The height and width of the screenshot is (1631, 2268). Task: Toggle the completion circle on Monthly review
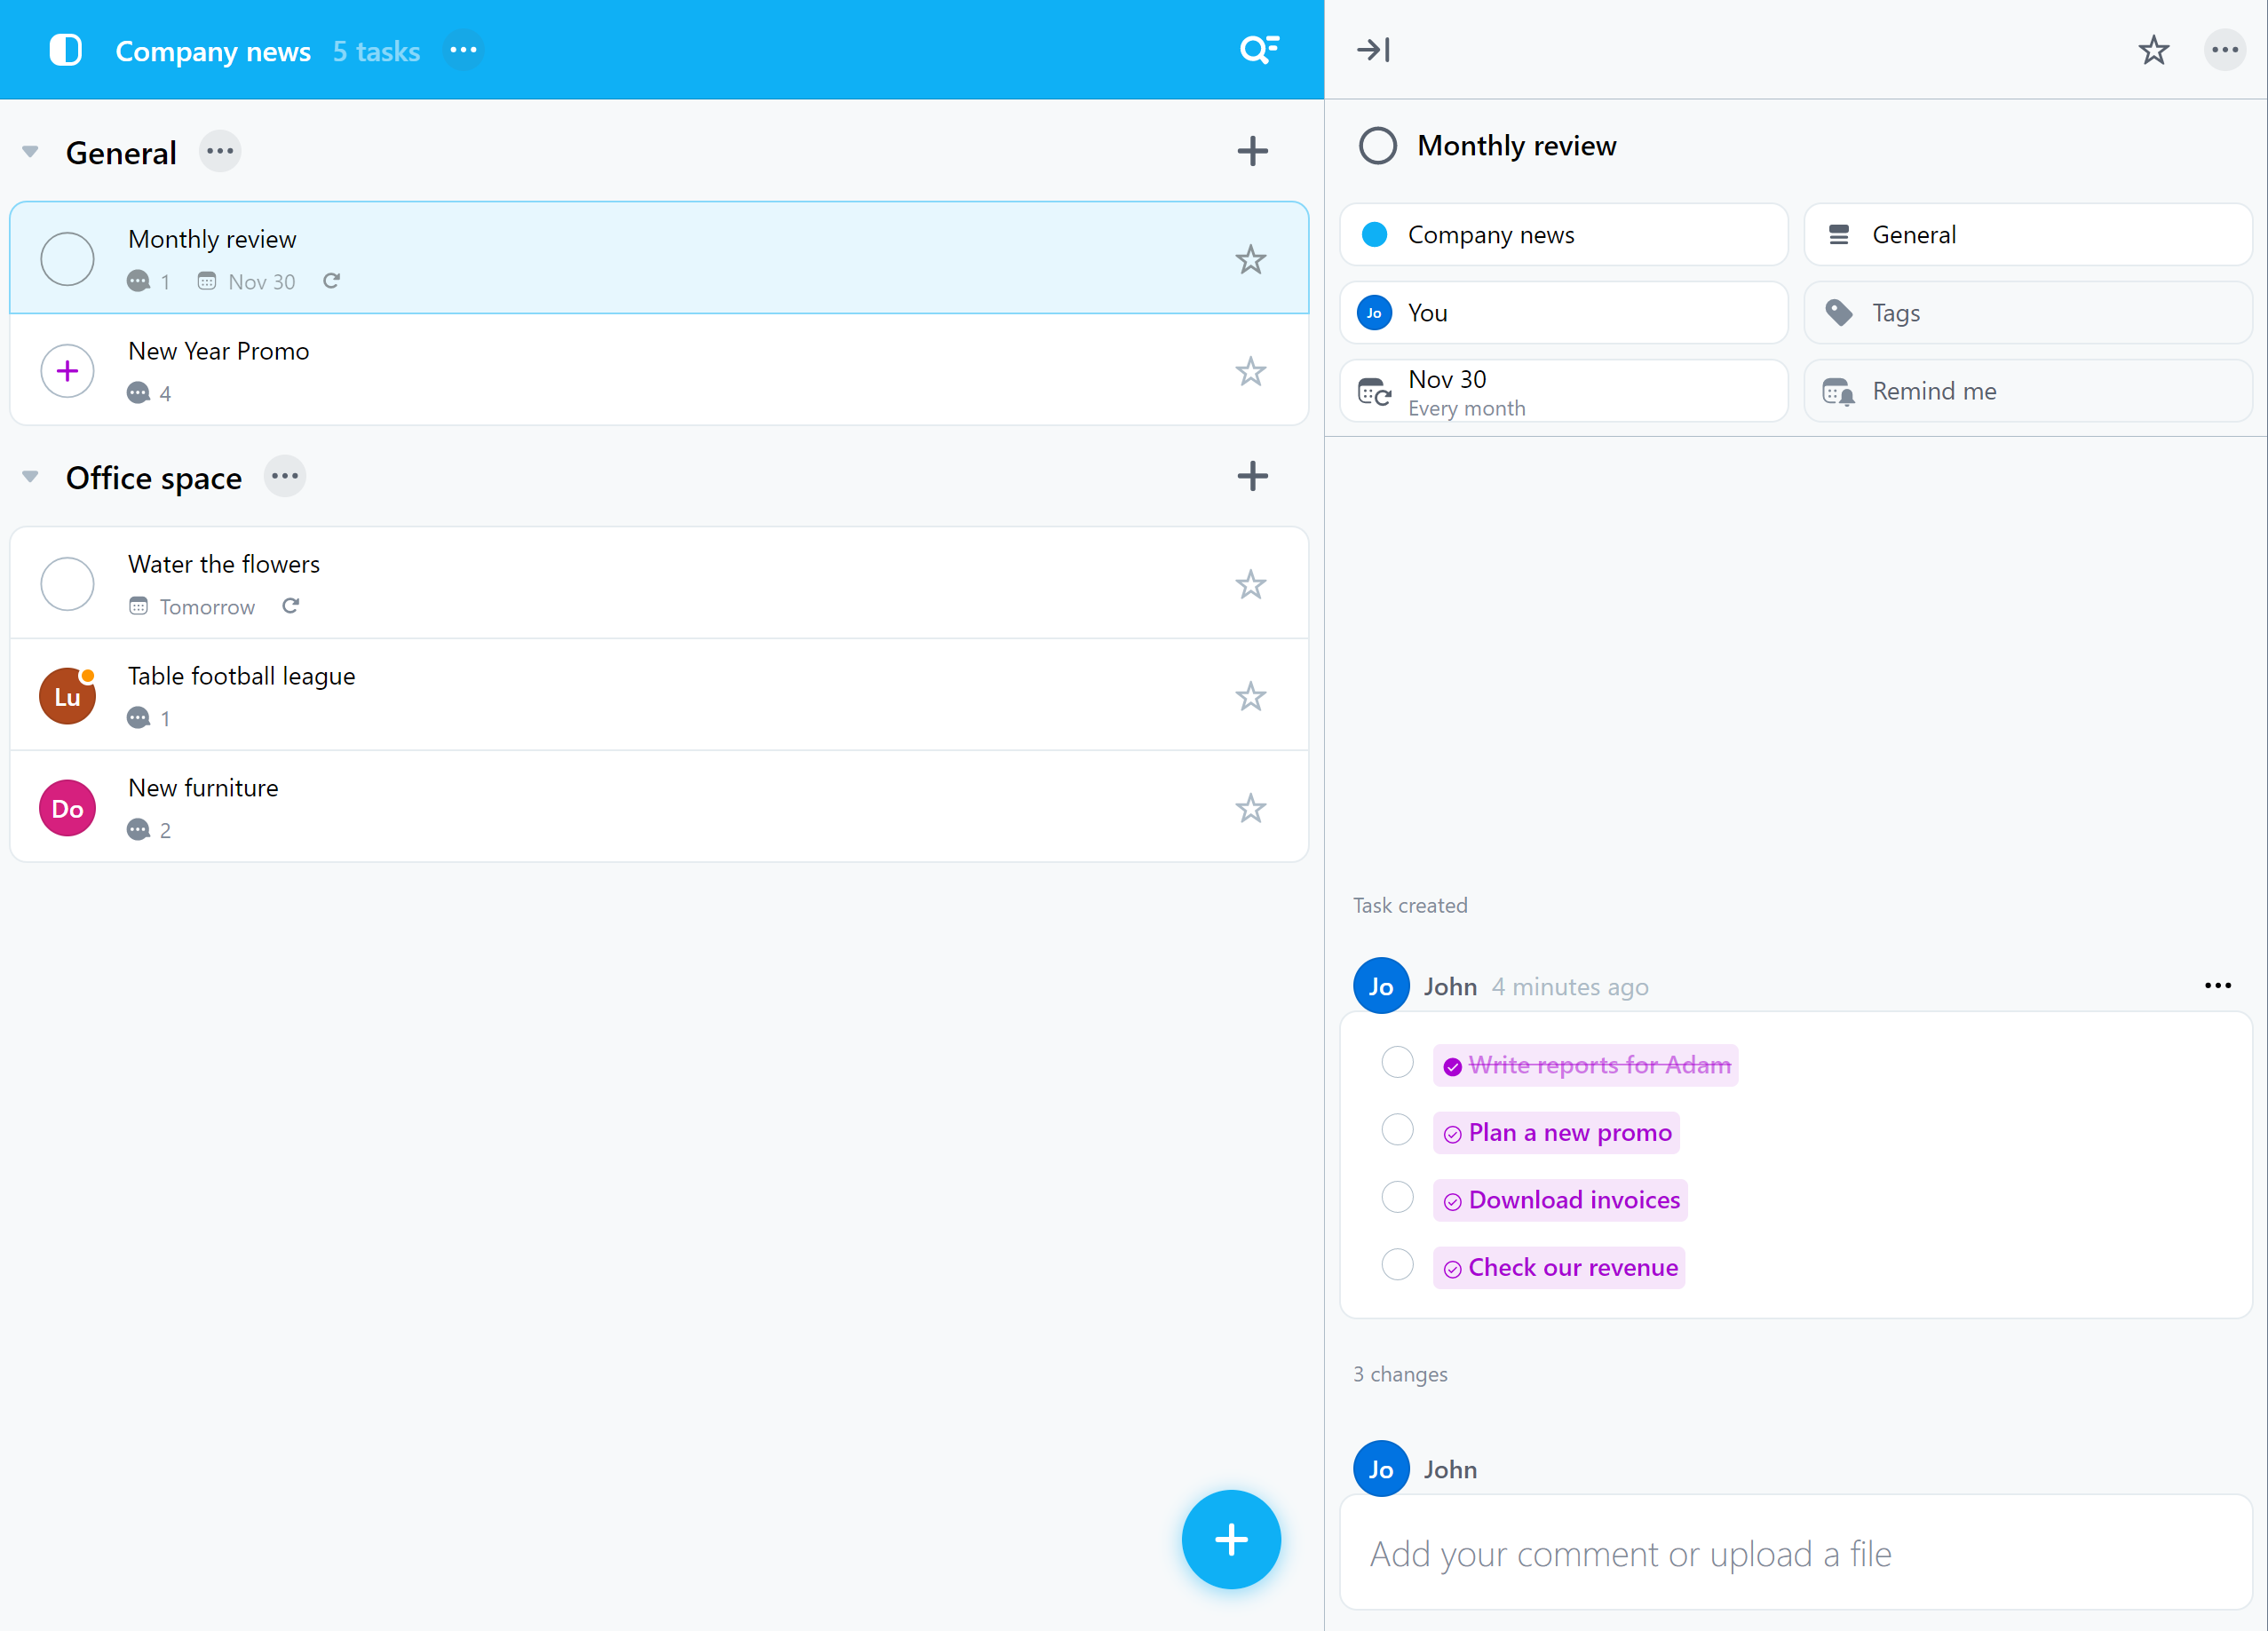[65, 257]
